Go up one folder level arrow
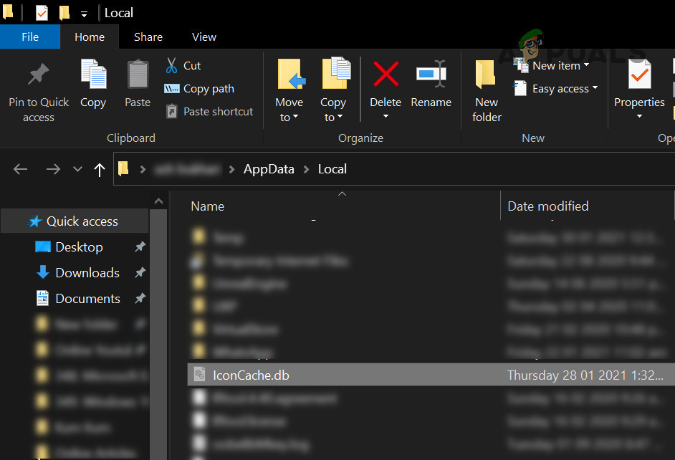675x460 pixels. click(x=100, y=170)
